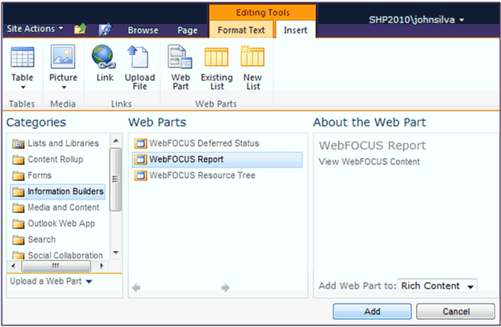Click the navigate up folder icon
501x327 pixels.
coord(80,29)
